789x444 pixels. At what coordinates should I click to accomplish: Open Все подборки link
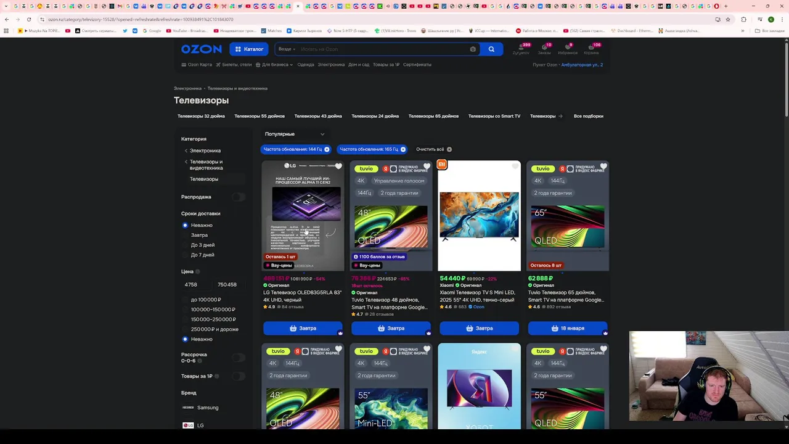tap(589, 116)
